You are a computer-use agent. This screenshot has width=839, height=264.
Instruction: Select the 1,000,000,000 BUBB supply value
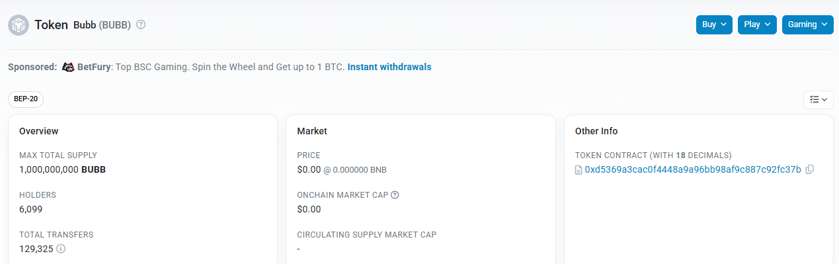tap(62, 169)
